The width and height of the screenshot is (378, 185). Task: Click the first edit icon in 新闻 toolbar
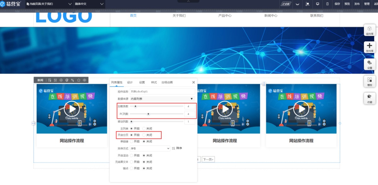pyautogui.click(x=49, y=80)
